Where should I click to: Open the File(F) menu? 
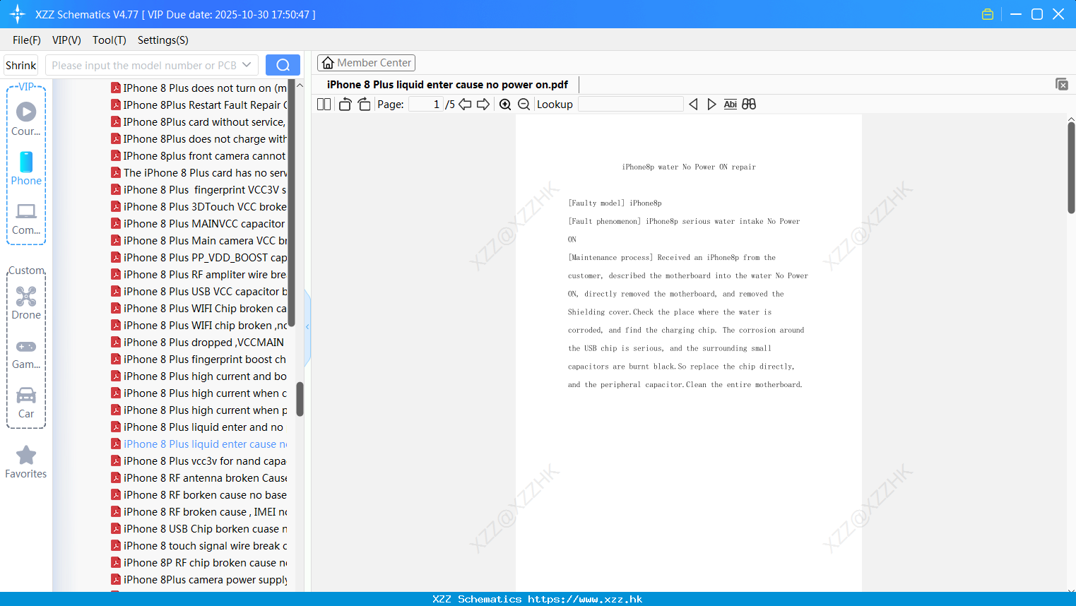coord(27,40)
